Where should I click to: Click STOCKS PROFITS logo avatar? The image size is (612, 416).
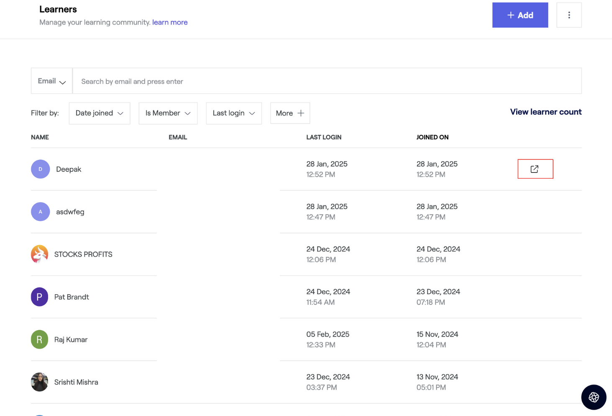pos(40,254)
